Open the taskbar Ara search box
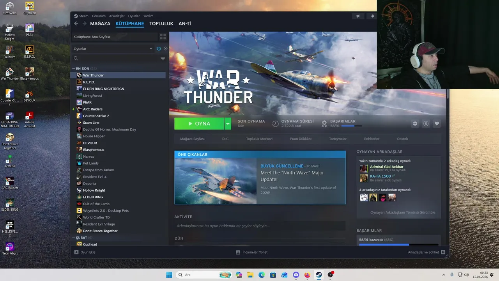Screen dimensions: 499x281 click(204, 275)
